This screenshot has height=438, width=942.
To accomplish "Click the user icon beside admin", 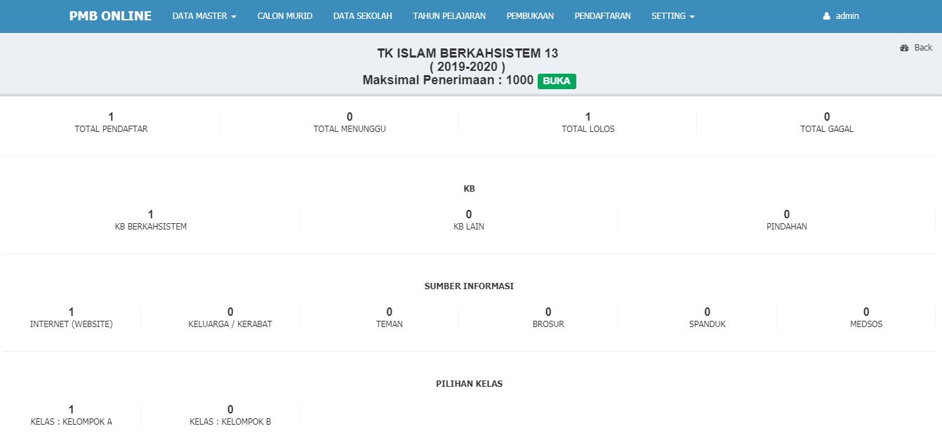I will pyautogui.click(x=827, y=16).
